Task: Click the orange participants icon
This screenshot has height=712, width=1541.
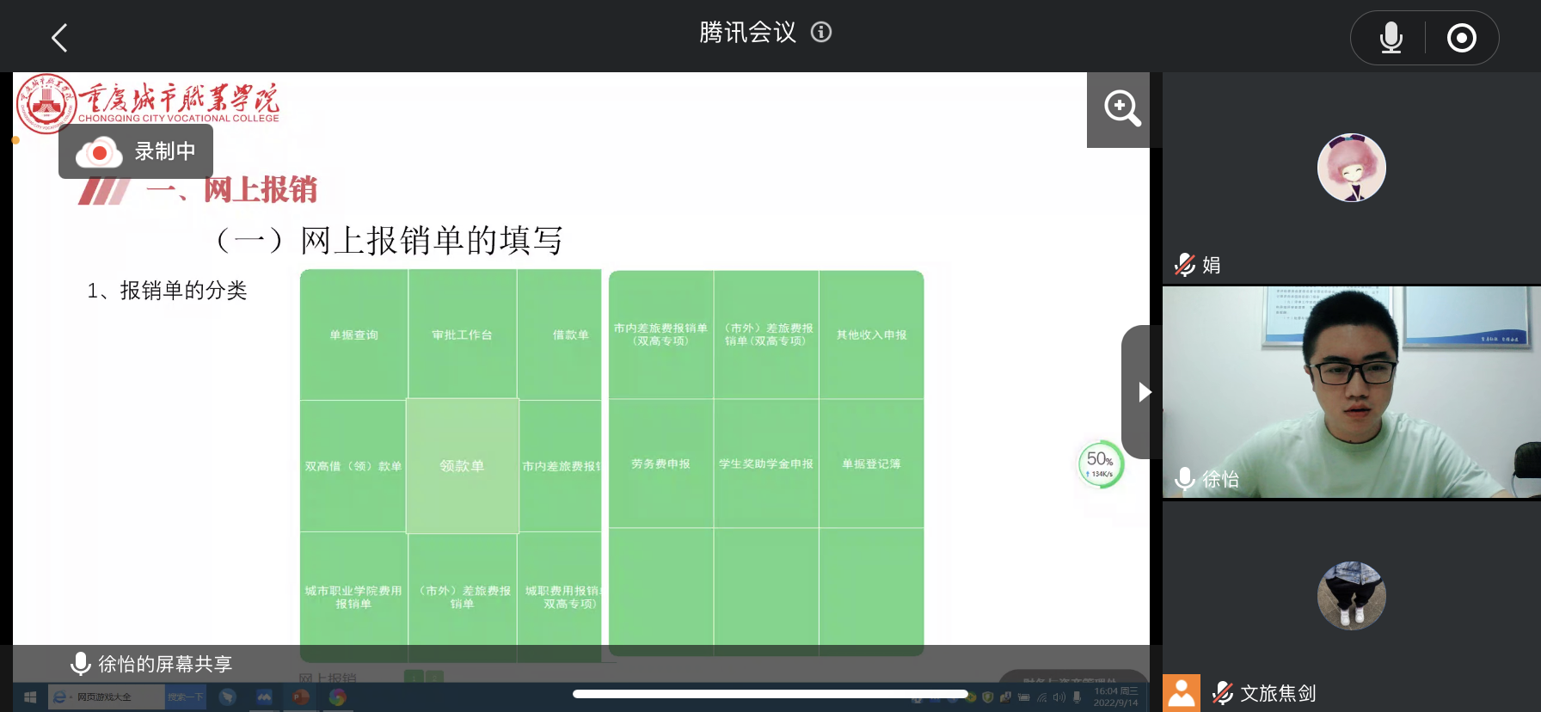Action: [1182, 693]
